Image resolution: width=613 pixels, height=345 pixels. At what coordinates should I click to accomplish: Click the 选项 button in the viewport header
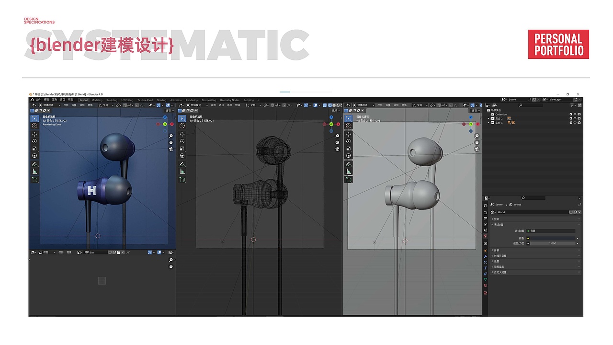169,110
